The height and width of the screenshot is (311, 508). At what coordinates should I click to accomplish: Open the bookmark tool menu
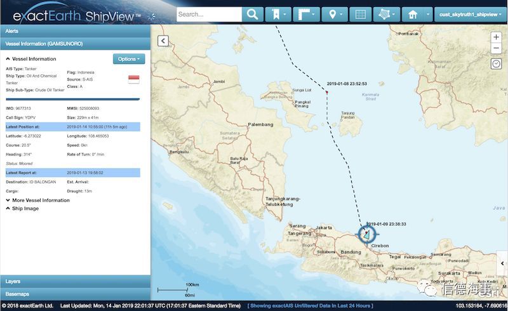point(278,14)
